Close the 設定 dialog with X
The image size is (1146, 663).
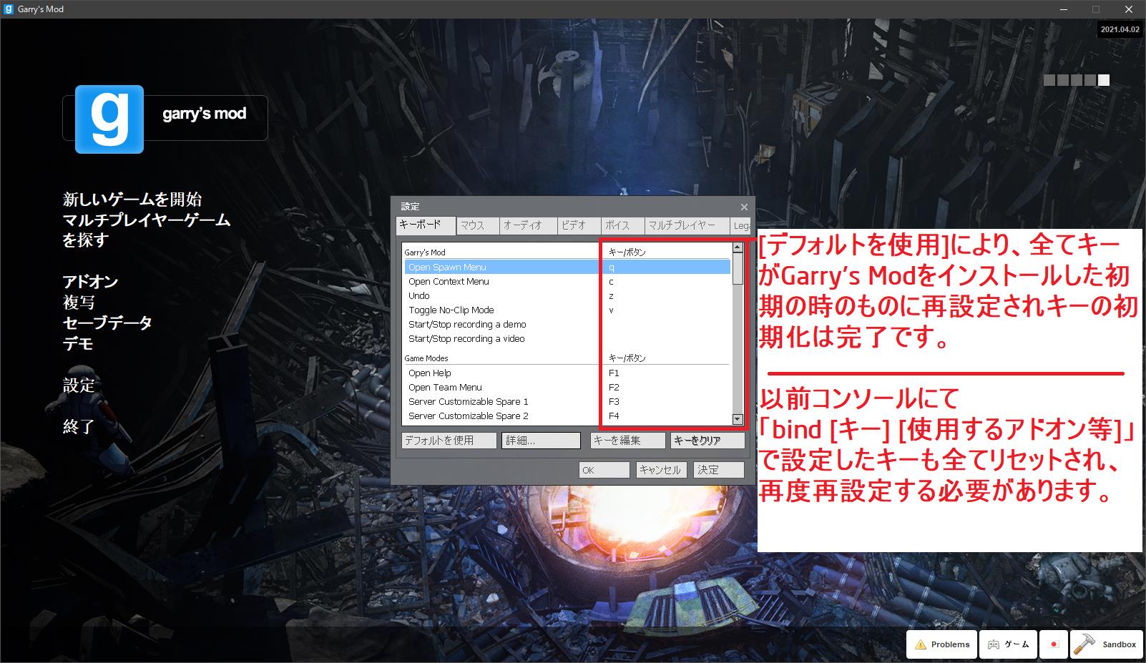click(744, 207)
